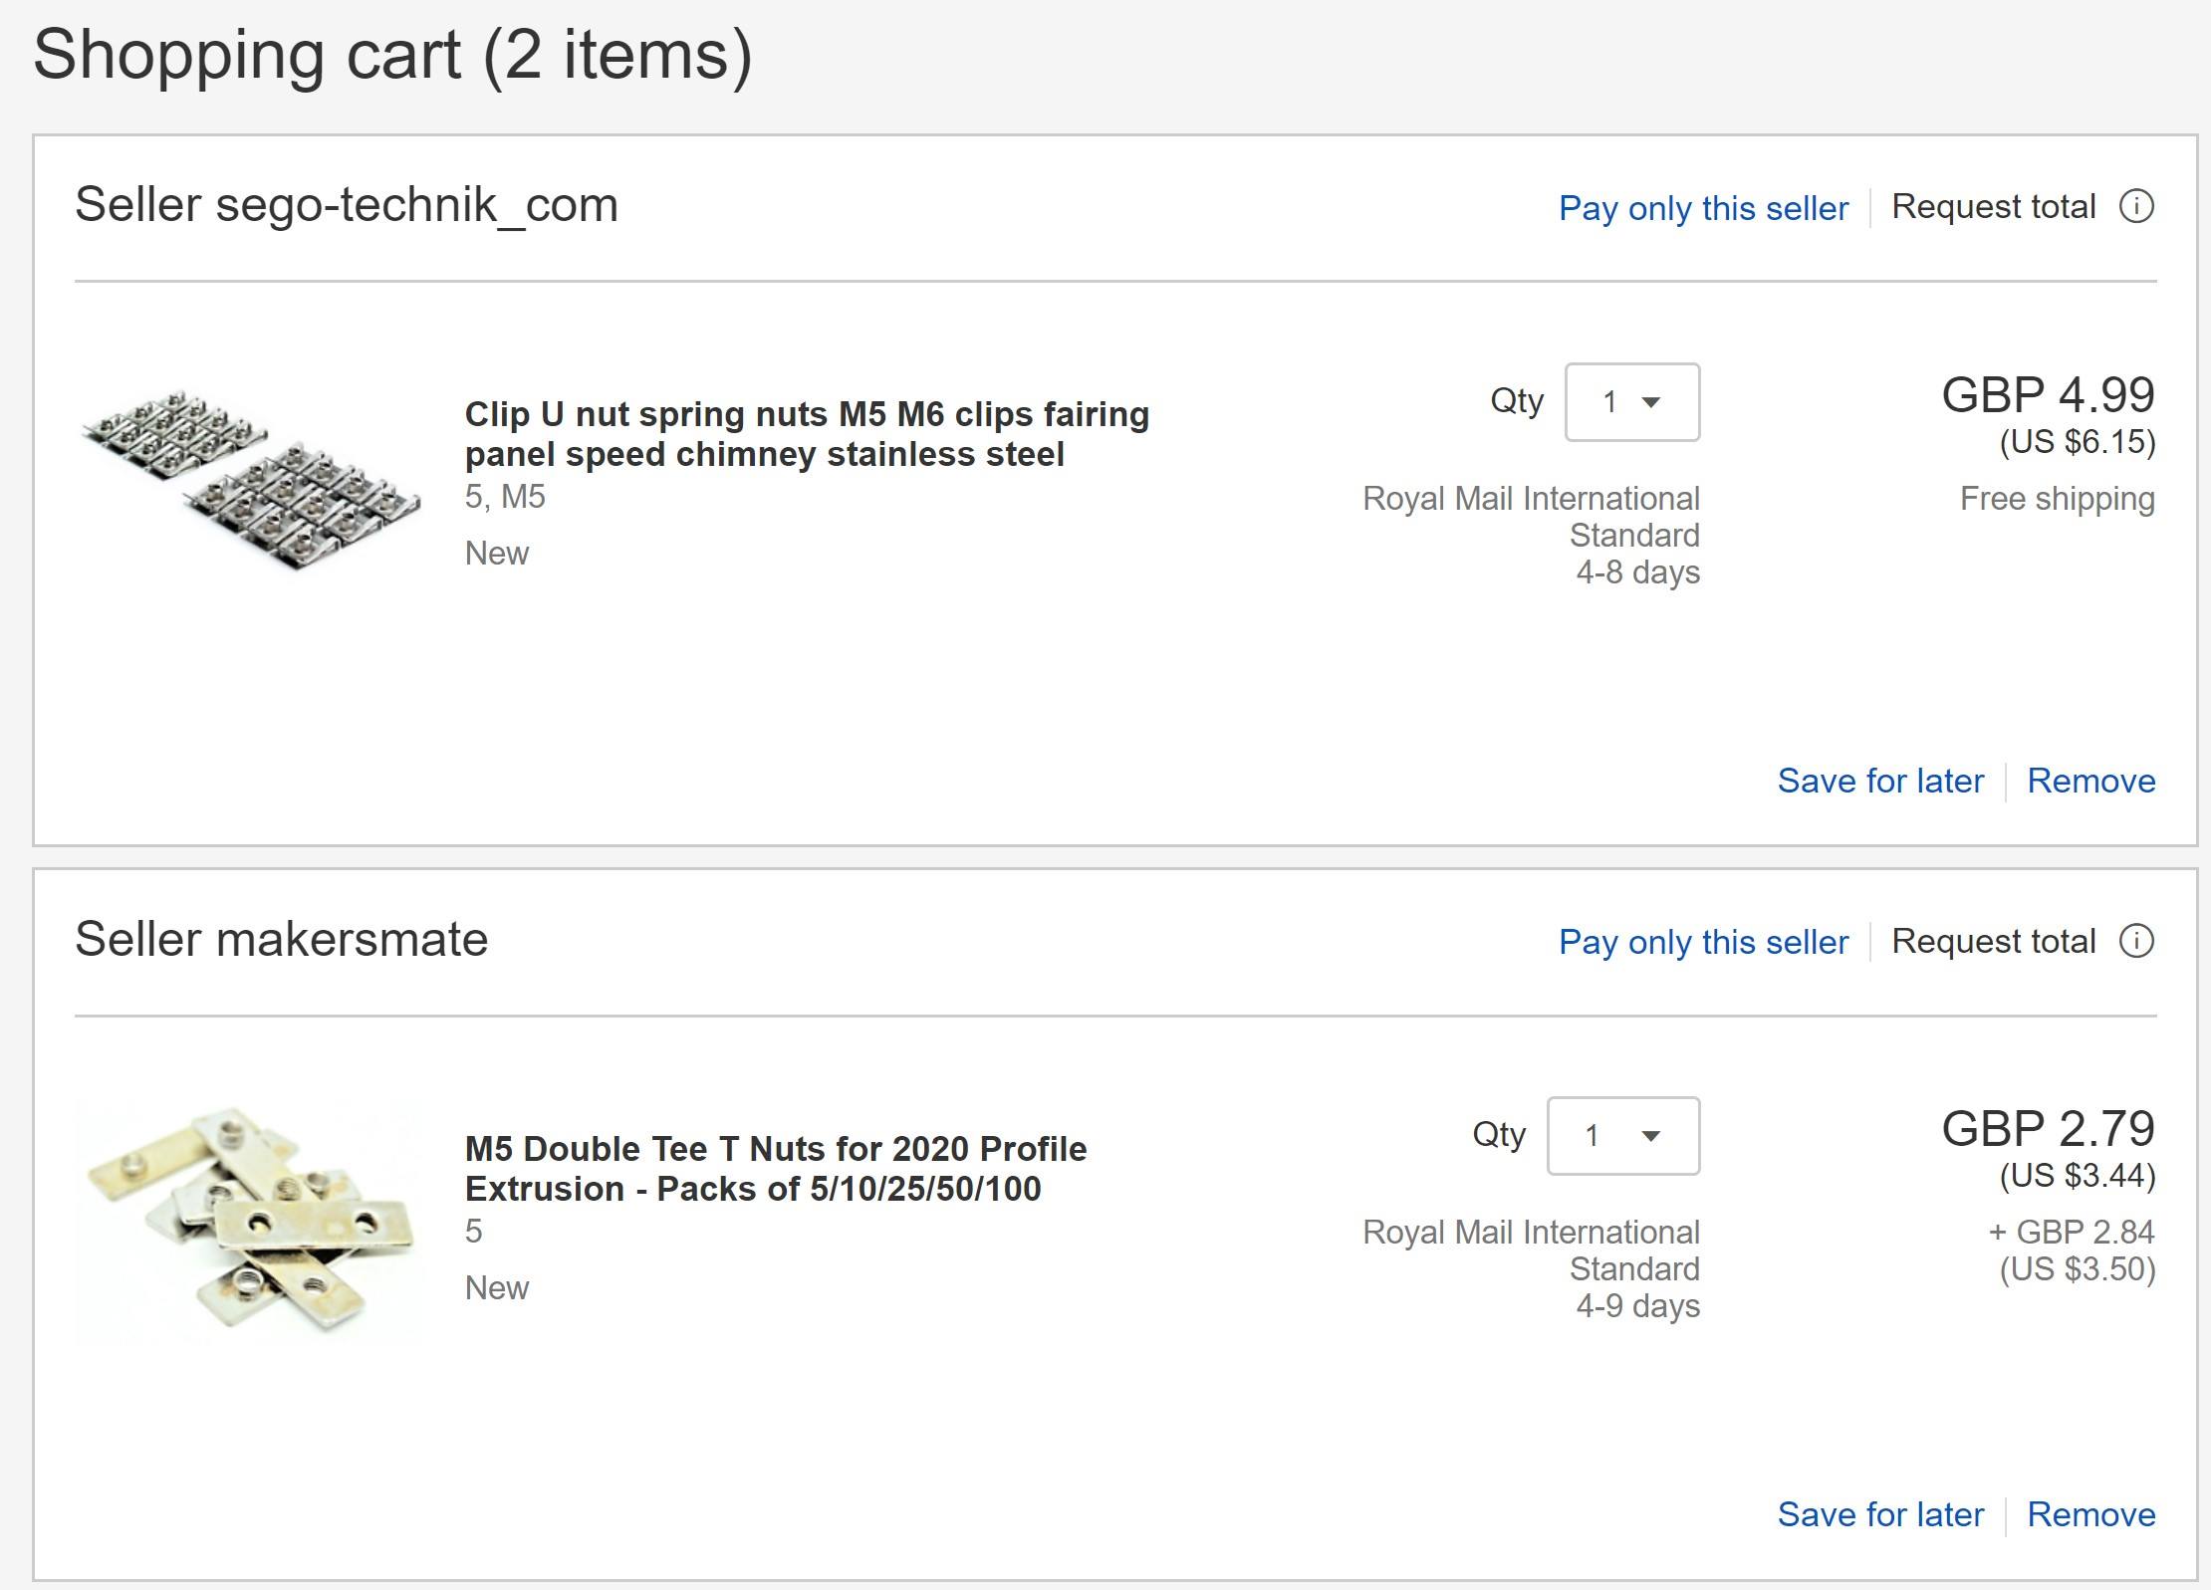Open the Clip U nut spring nuts title
This screenshot has height=1590, width=2211.
pyautogui.click(x=807, y=434)
